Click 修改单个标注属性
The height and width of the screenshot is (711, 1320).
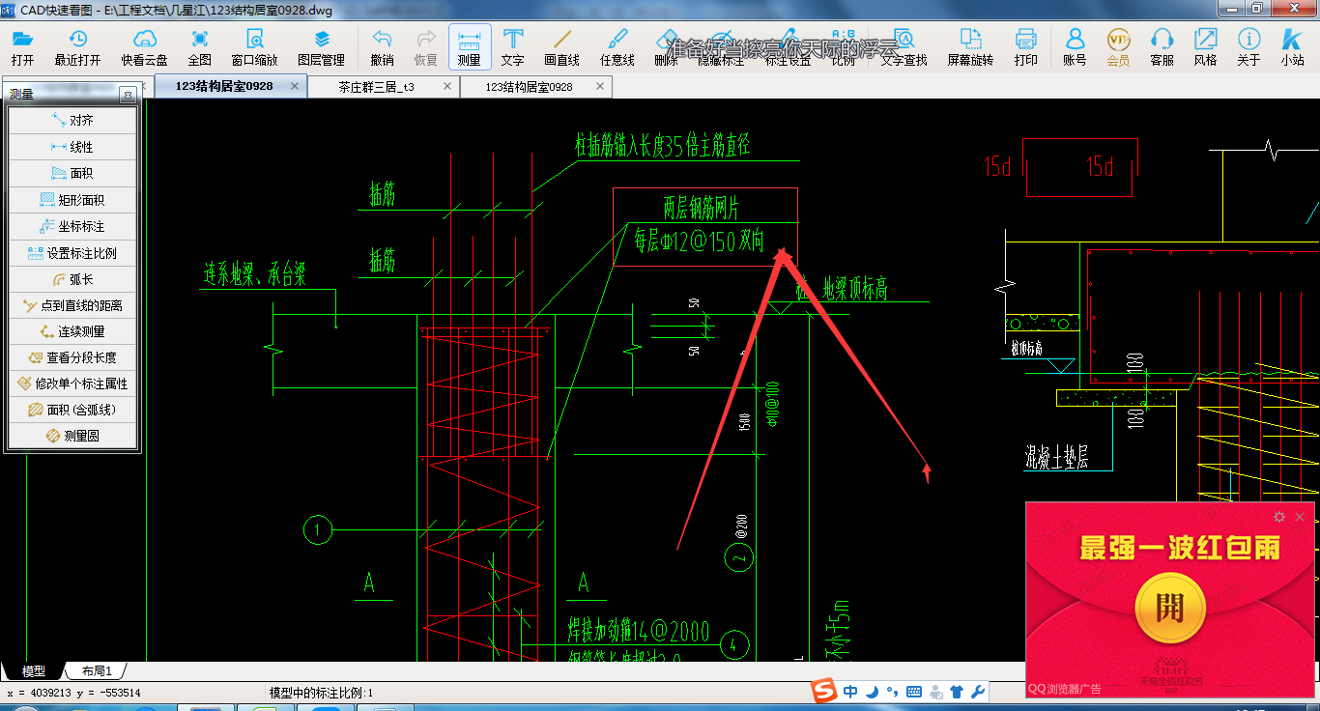[72, 384]
